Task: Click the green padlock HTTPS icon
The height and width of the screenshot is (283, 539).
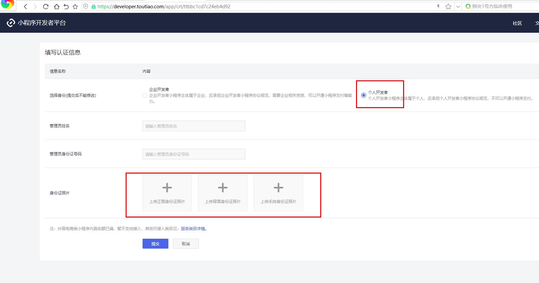Action: 93,7
